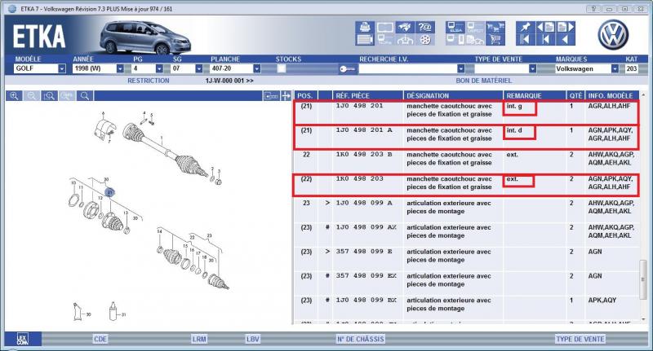Select part number 1J0 498 099 A
The width and height of the screenshot is (653, 351).
[x=364, y=203]
